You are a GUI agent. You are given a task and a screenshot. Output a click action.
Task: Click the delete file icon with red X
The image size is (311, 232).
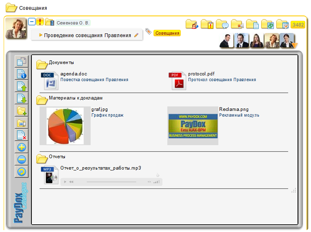pos(21,135)
